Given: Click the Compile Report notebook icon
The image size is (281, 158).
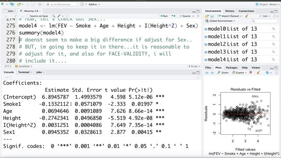Looking at the screenshot, I should 68,16.
